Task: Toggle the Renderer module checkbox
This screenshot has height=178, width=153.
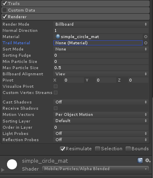Action: tap(5, 17)
